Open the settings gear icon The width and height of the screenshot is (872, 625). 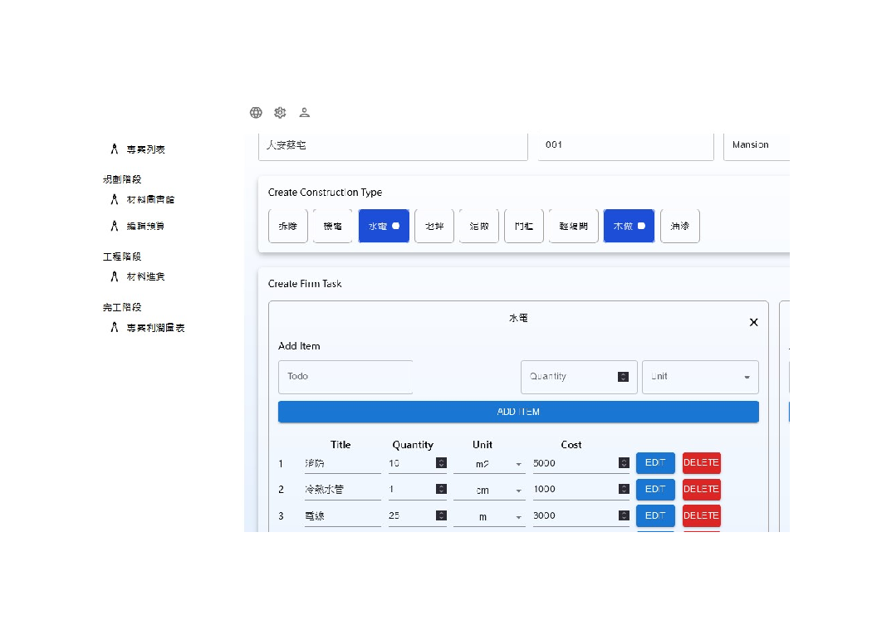tap(280, 112)
